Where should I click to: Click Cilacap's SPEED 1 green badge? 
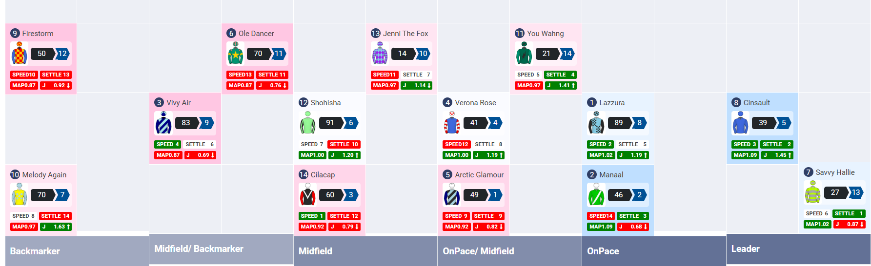[312, 216]
